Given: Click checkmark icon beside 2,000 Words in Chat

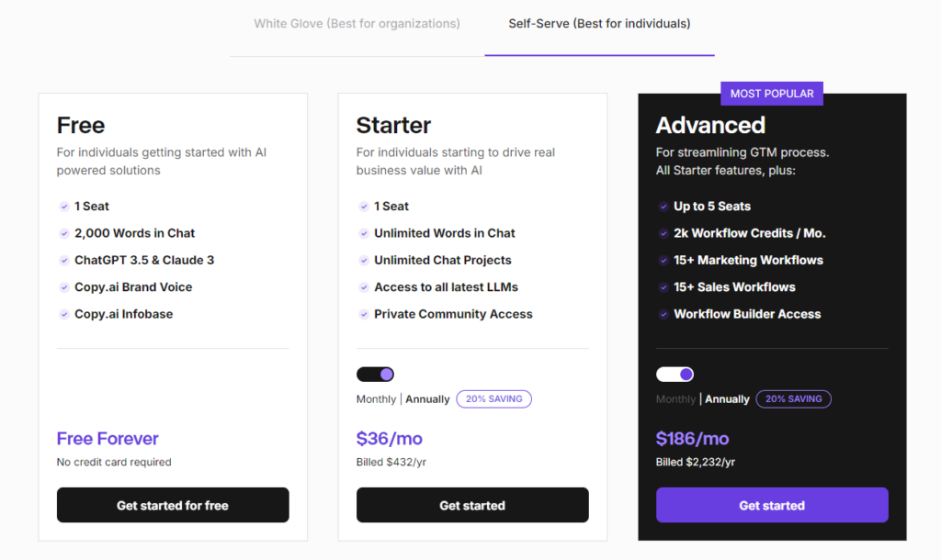Looking at the screenshot, I should [x=63, y=233].
